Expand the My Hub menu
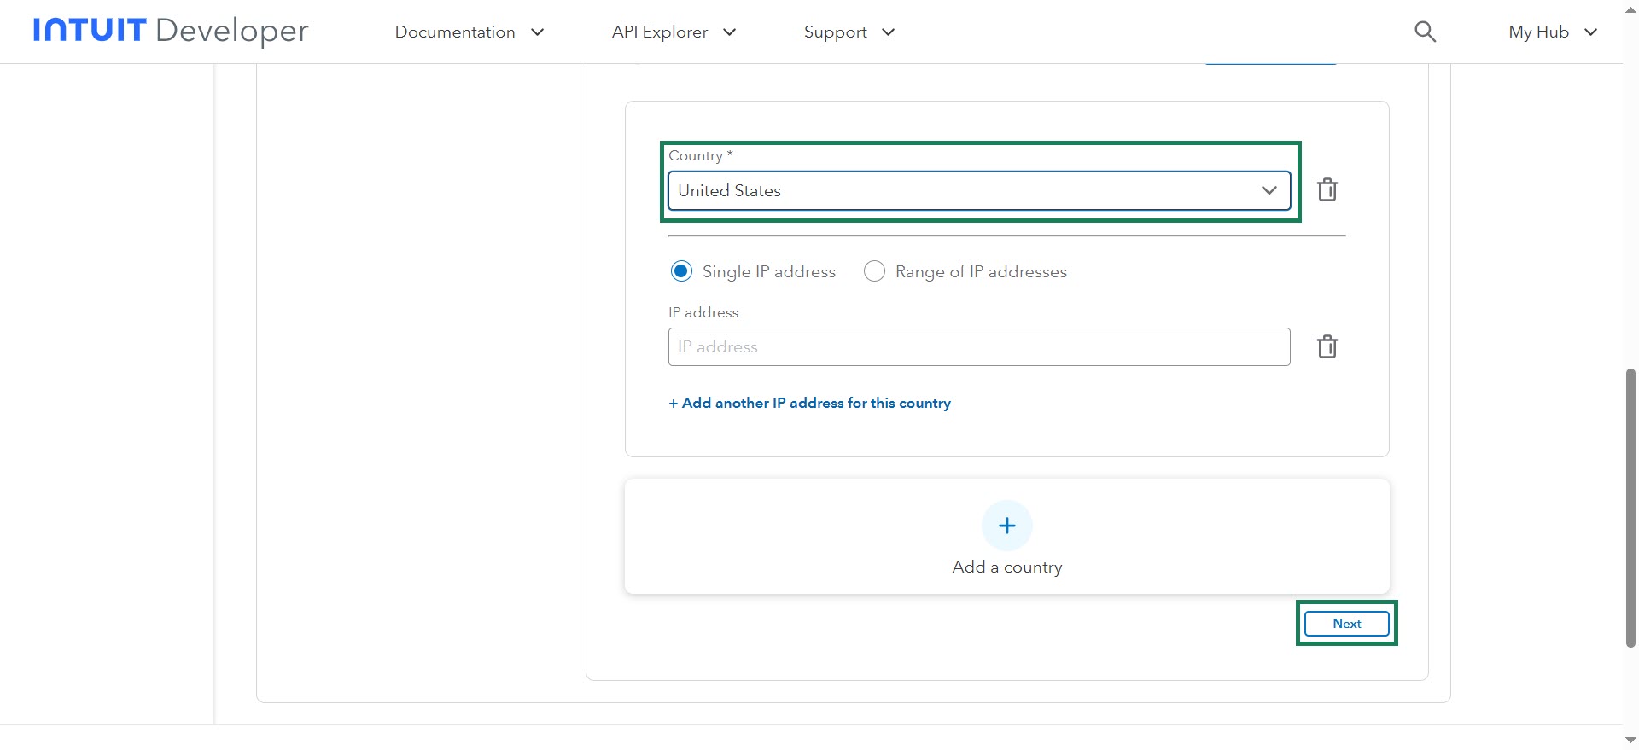Screen dimensions: 1639x750 pos(1552,32)
